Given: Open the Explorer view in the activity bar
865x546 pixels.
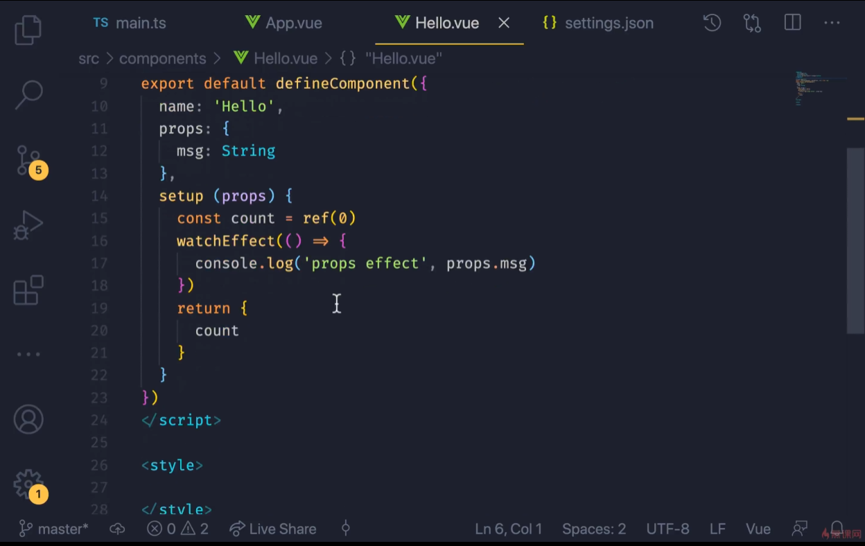Looking at the screenshot, I should (28, 30).
